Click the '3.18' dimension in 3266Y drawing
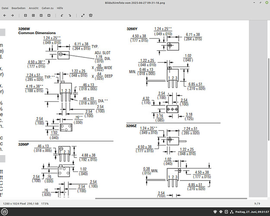 coord(189,114)
